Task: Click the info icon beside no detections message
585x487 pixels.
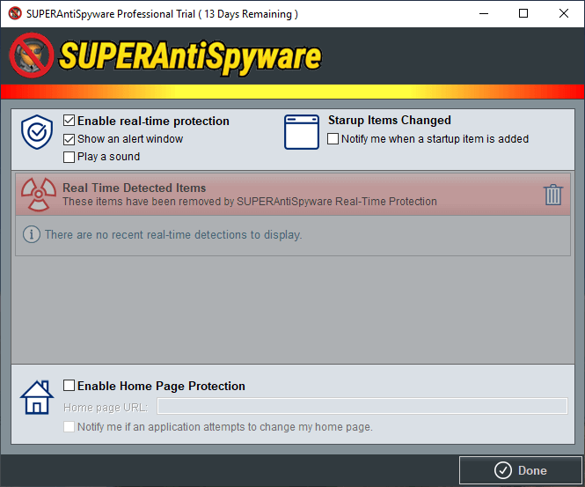Action: (x=32, y=234)
